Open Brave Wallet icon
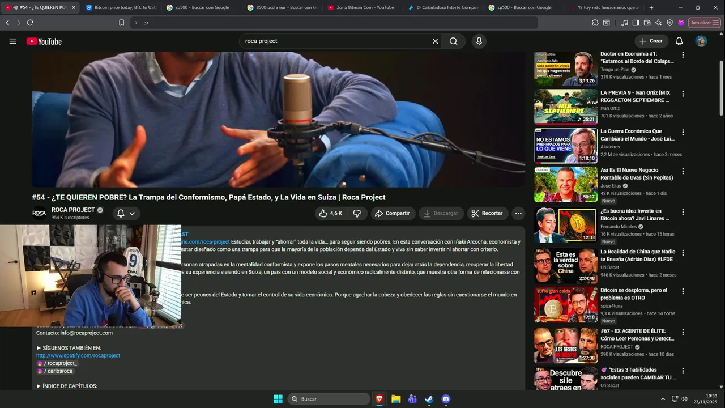This screenshot has height=408, width=725. [x=647, y=23]
